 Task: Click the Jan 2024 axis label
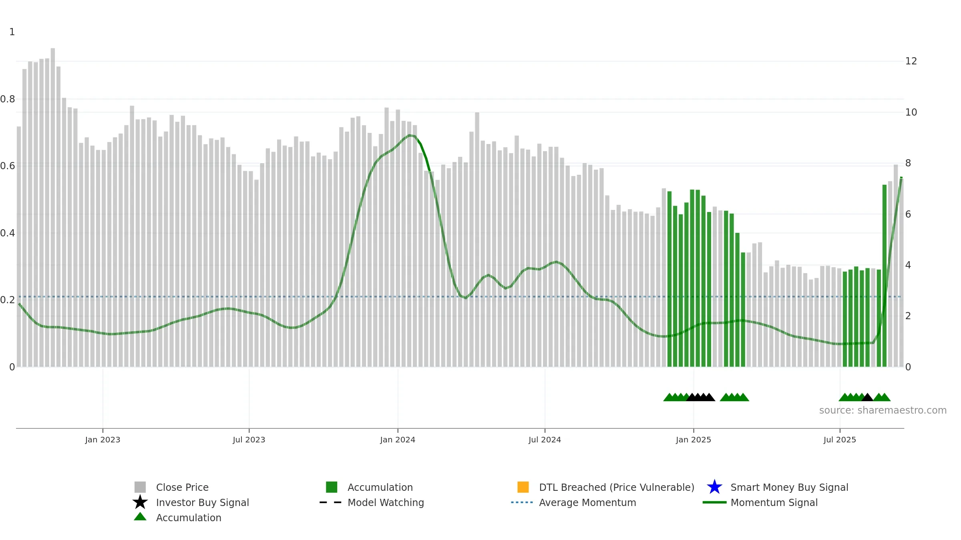[x=398, y=440]
